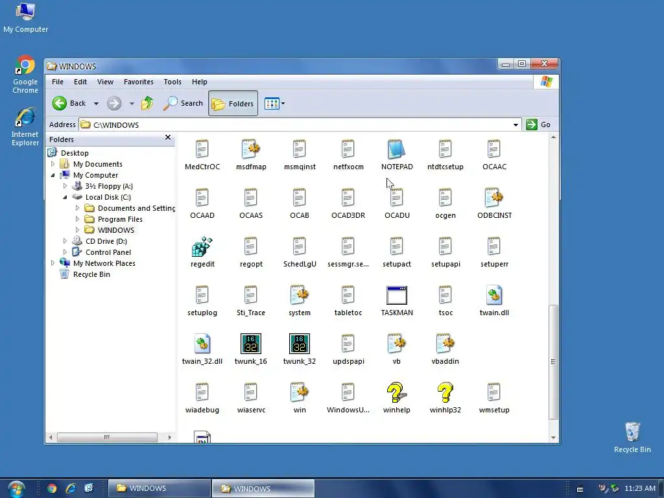Click the Go button

538,124
